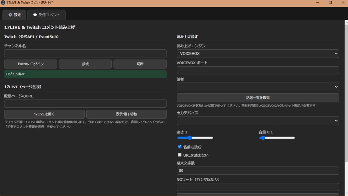The width and height of the screenshot is (348, 196).
Task: Adjust the 速さ speed slider
Action: [195, 138]
